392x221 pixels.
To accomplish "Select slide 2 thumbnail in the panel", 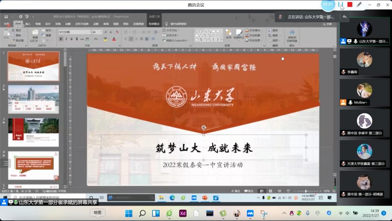I will tap(33, 99).
